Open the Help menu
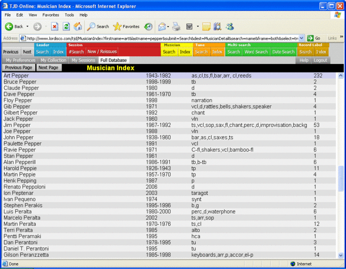Viewport: 346px width, 269px height. coord(83,15)
